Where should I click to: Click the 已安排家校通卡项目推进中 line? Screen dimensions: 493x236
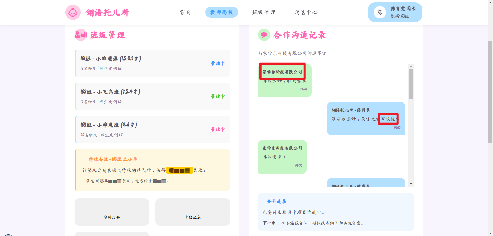pyautogui.click(x=293, y=212)
